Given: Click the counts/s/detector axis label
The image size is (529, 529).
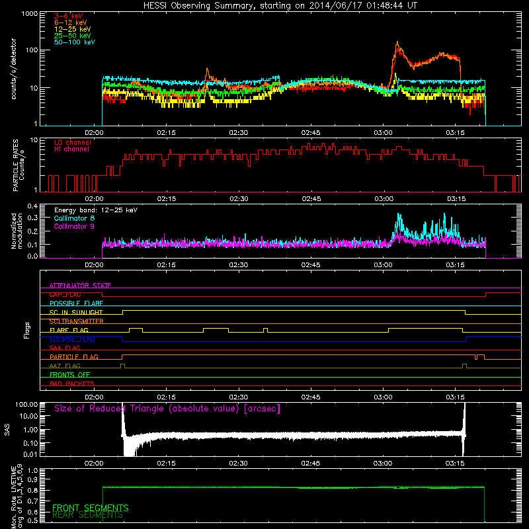Looking at the screenshot, I should coord(13,69).
